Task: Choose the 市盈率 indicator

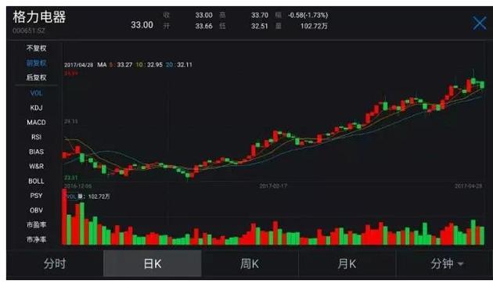Action: click(36, 224)
